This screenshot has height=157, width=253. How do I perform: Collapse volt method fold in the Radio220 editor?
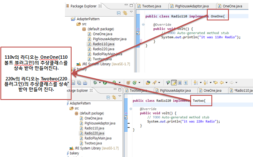click(x=131, y=109)
